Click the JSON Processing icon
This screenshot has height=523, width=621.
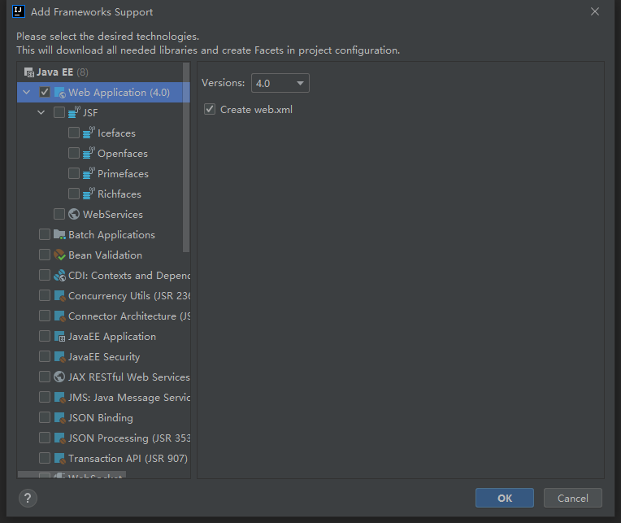coord(59,438)
